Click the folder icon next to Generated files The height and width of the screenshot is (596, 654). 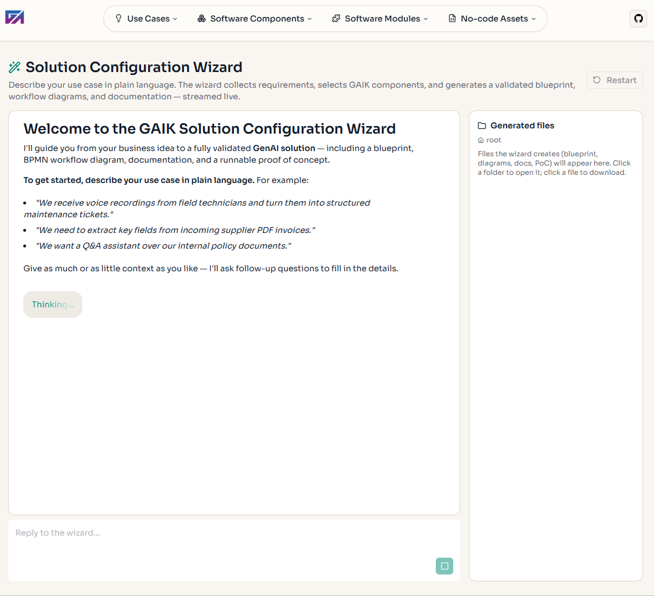click(482, 125)
